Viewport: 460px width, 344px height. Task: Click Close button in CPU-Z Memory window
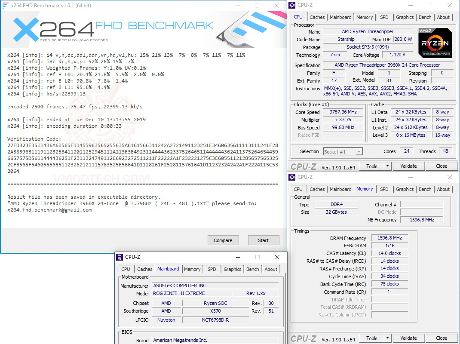[442, 338]
